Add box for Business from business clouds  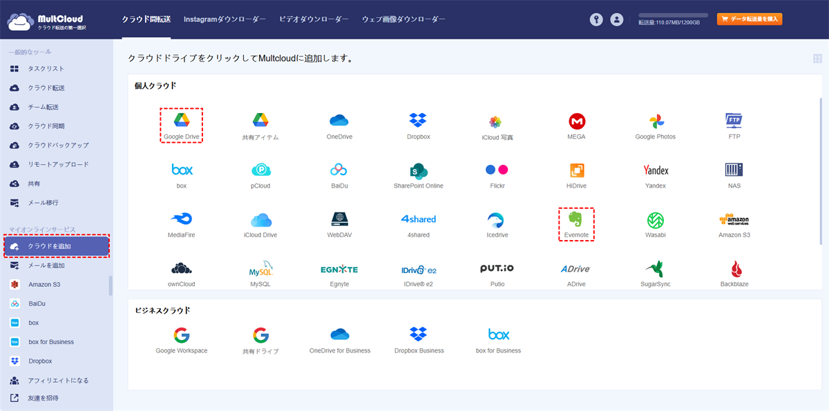point(498,341)
